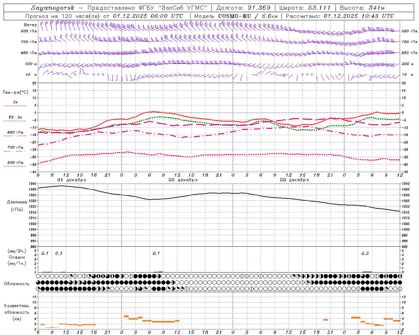Click the '(мм/3ч.)' precipitation unit label
This screenshot has height=335, width=419.
click(17, 251)
